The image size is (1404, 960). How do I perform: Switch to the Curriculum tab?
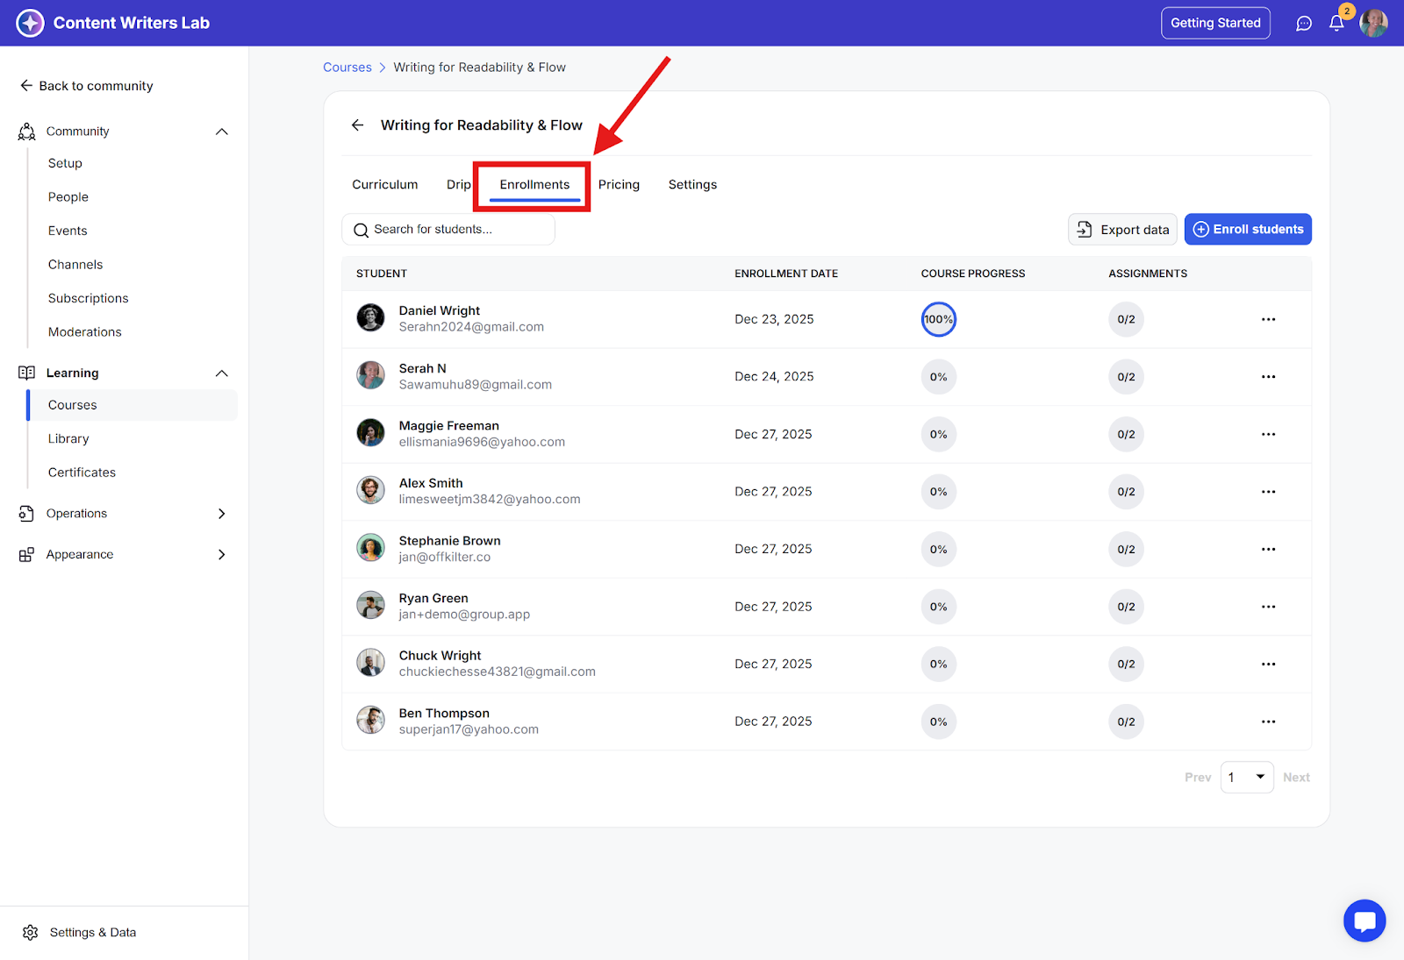[385, 185]
